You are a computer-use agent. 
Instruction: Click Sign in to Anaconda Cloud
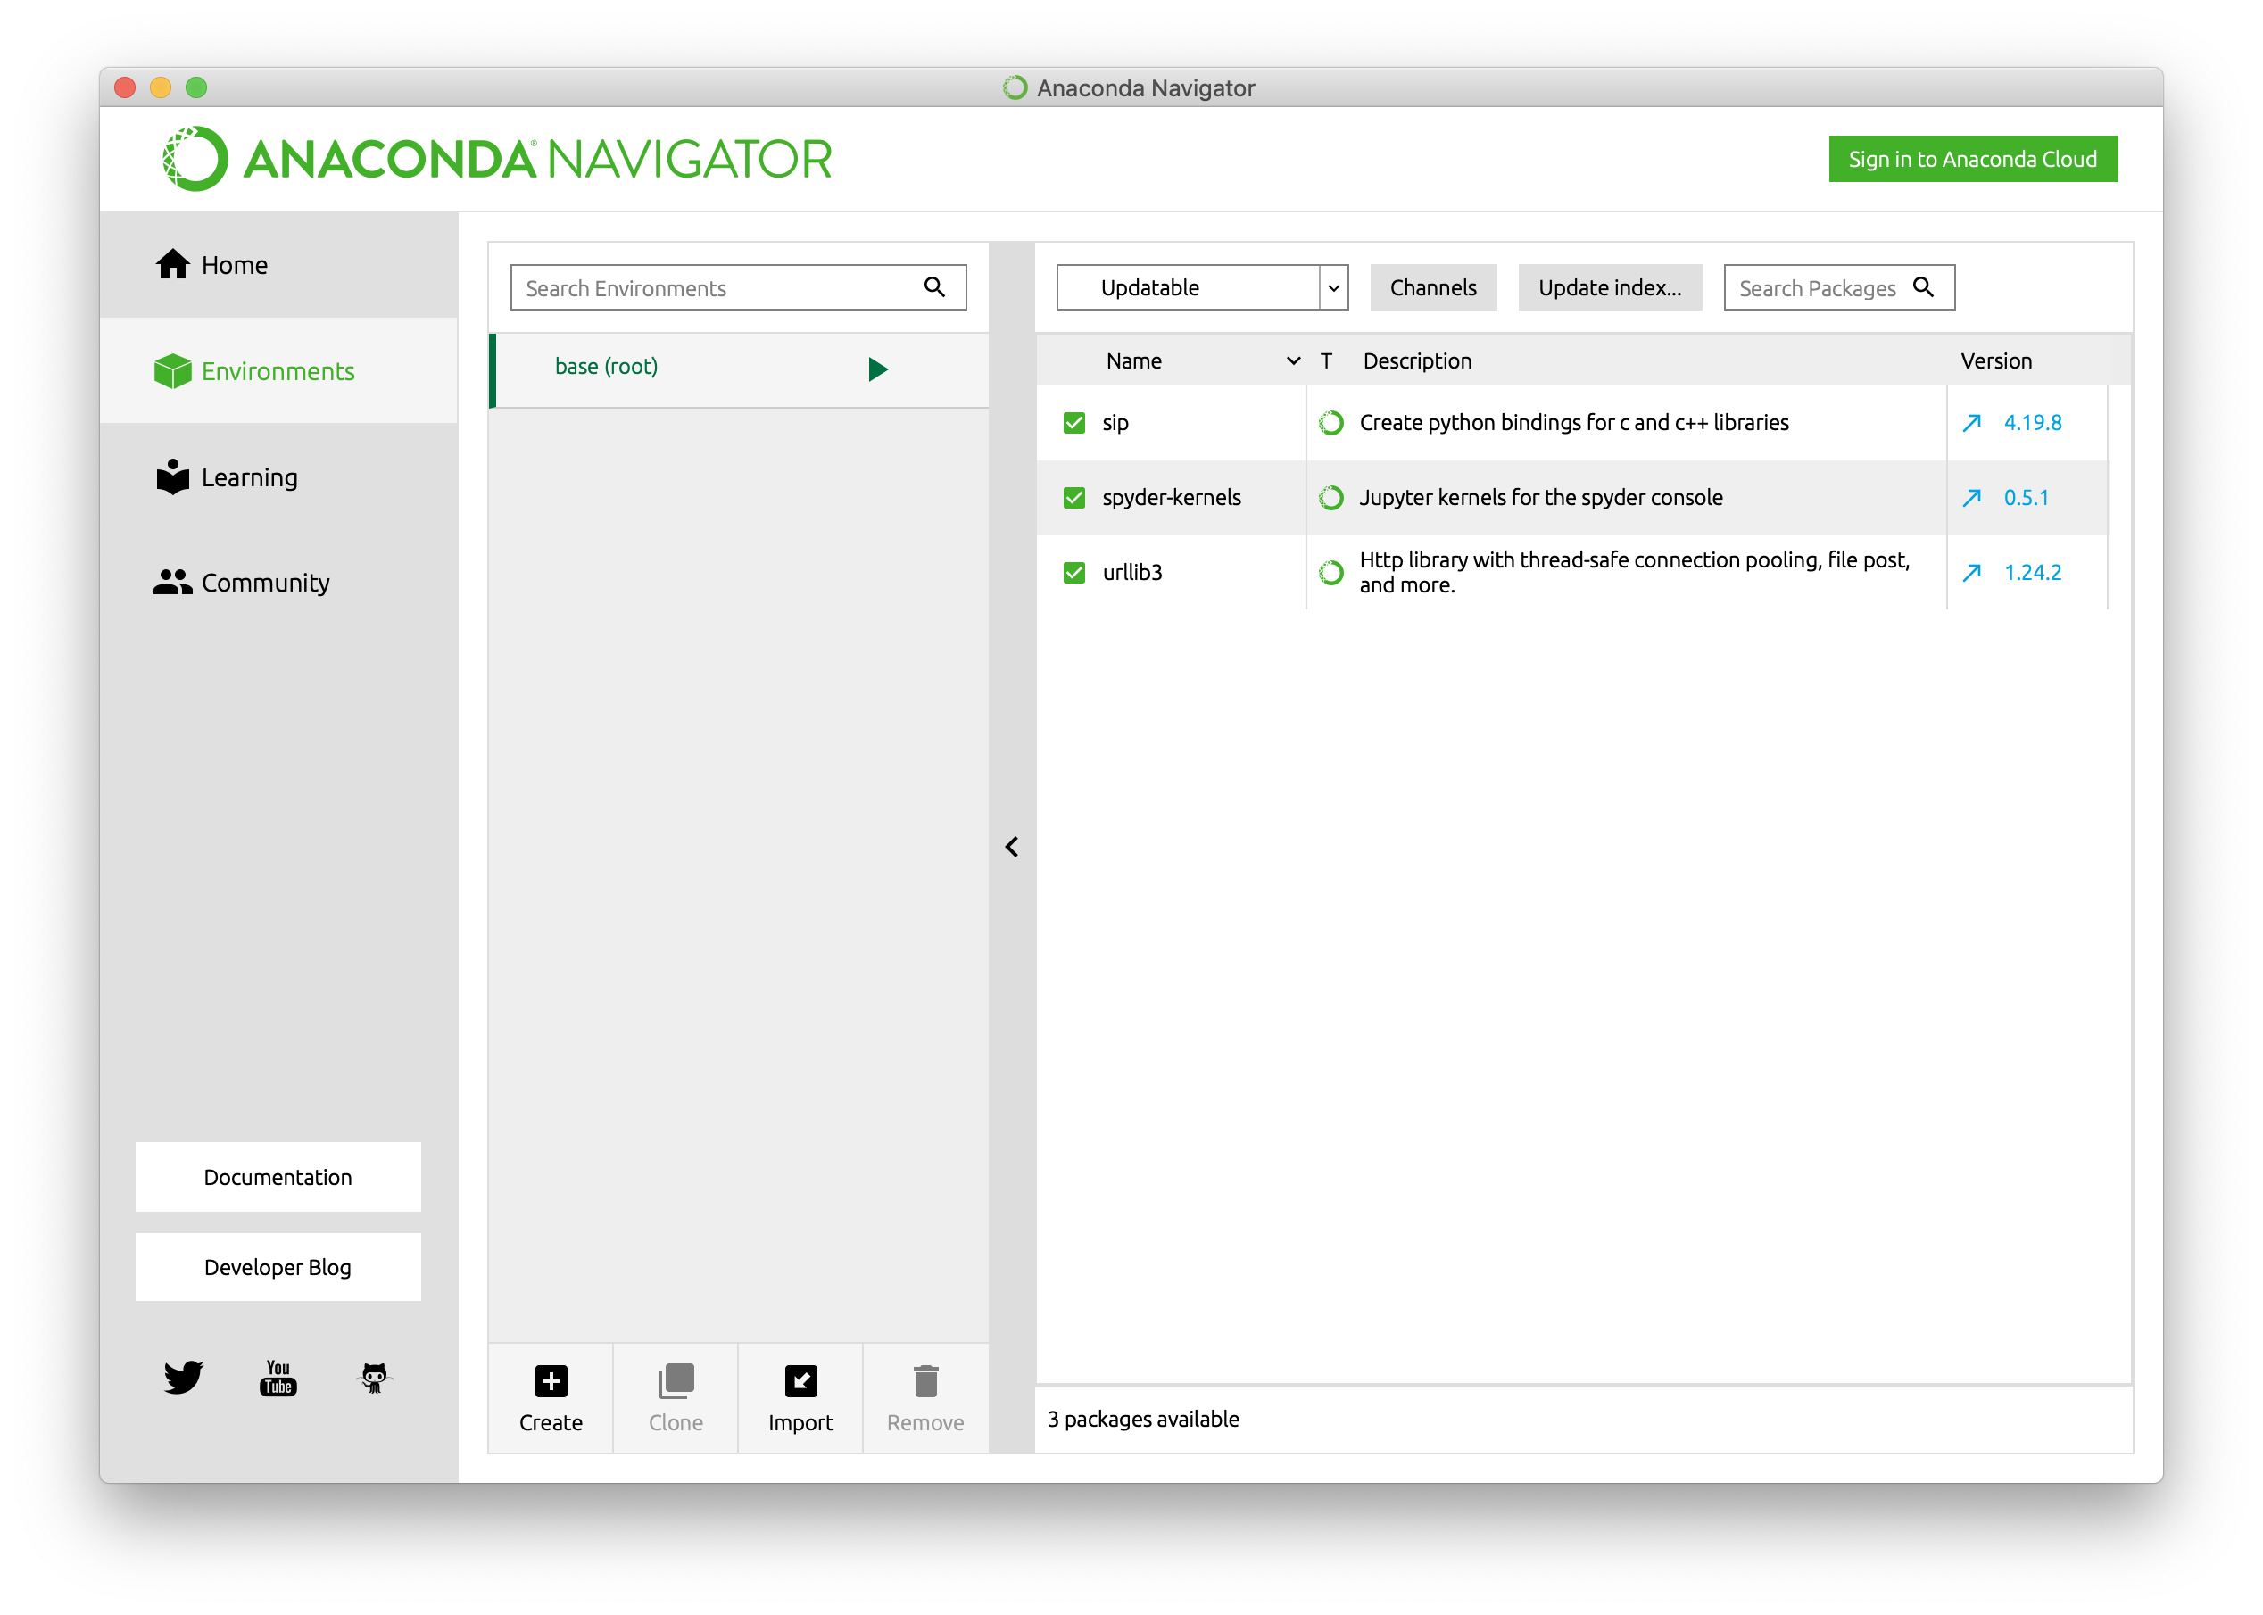(1973, 159)
